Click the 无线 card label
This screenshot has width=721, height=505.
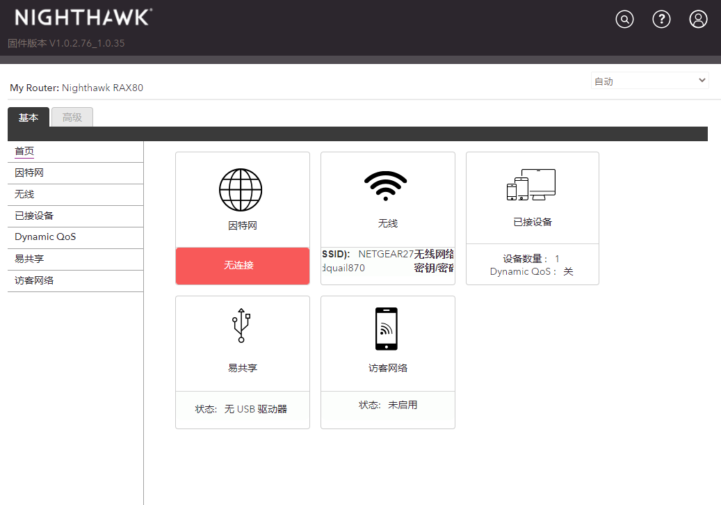pos(388,223)
